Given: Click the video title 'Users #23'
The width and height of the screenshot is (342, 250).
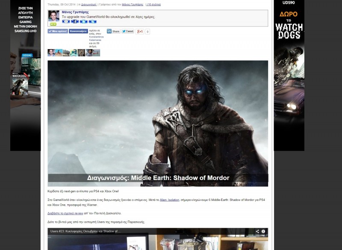Looking at the screenshot, I should click(85, 231).
